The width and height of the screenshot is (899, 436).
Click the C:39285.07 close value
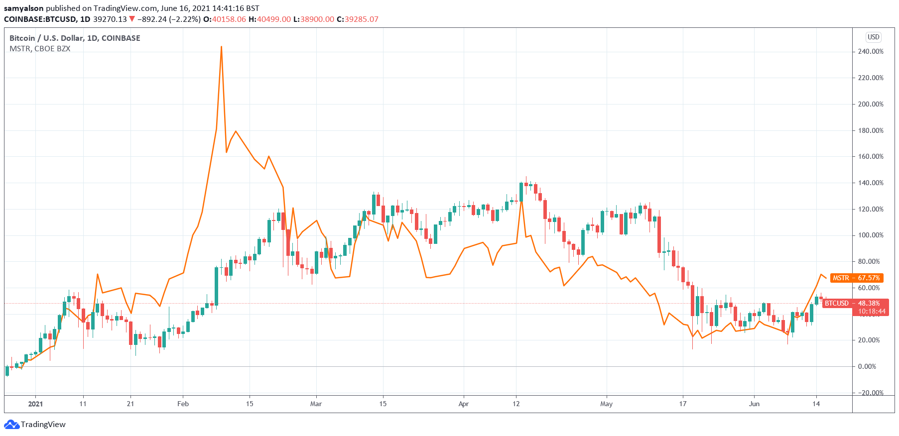[358, 19]
